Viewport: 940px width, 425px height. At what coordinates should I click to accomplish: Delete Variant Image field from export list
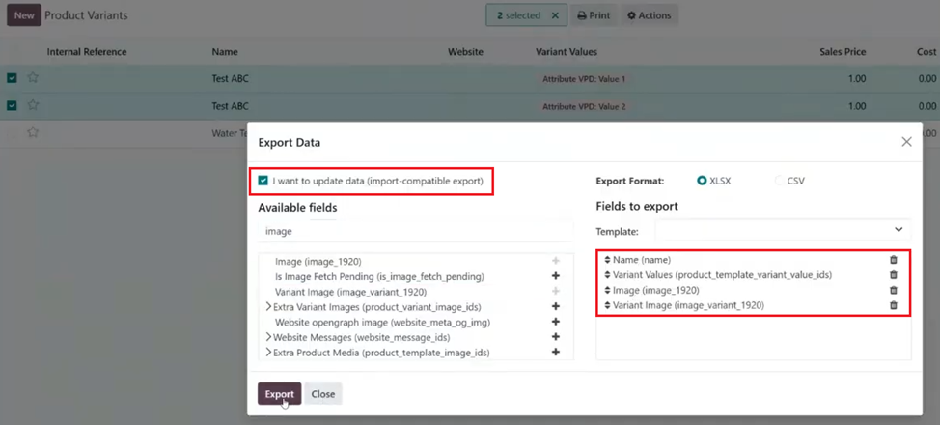point(893,305)
